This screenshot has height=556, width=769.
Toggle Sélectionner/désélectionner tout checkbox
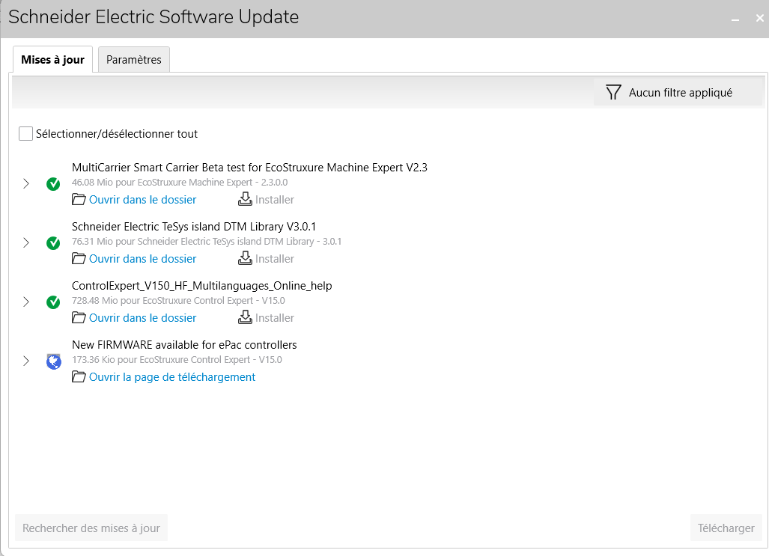(26, 134)
